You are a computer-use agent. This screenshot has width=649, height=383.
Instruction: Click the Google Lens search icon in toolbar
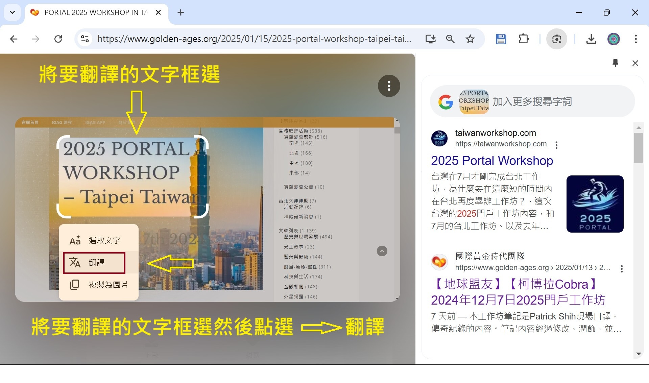[x=557, y=39]
